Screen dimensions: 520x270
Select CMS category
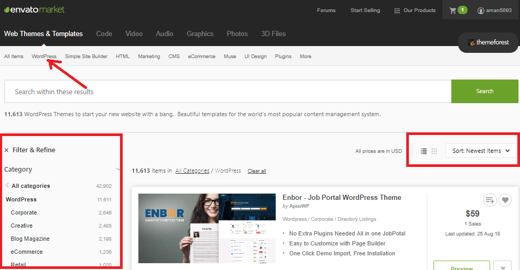click(x=174, y=57)
